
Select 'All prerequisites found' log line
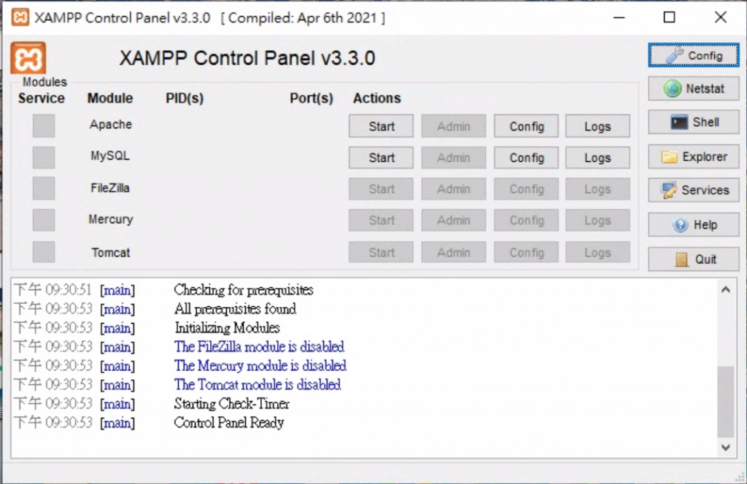tap(235, 309)
